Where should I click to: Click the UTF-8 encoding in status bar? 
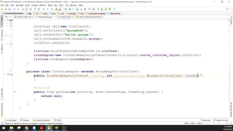pyautogui.click(x=200, y=123)
